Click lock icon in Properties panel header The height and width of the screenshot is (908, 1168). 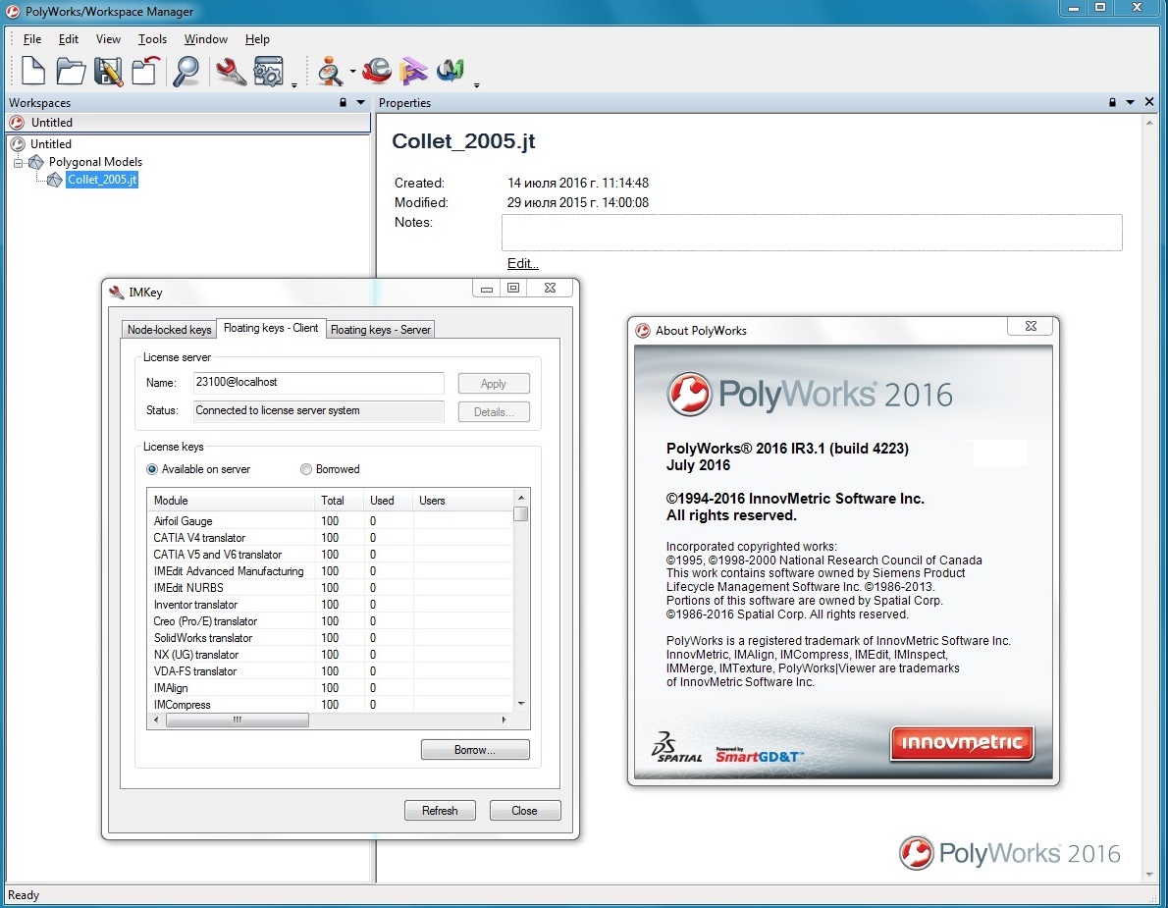(1112, 102)
